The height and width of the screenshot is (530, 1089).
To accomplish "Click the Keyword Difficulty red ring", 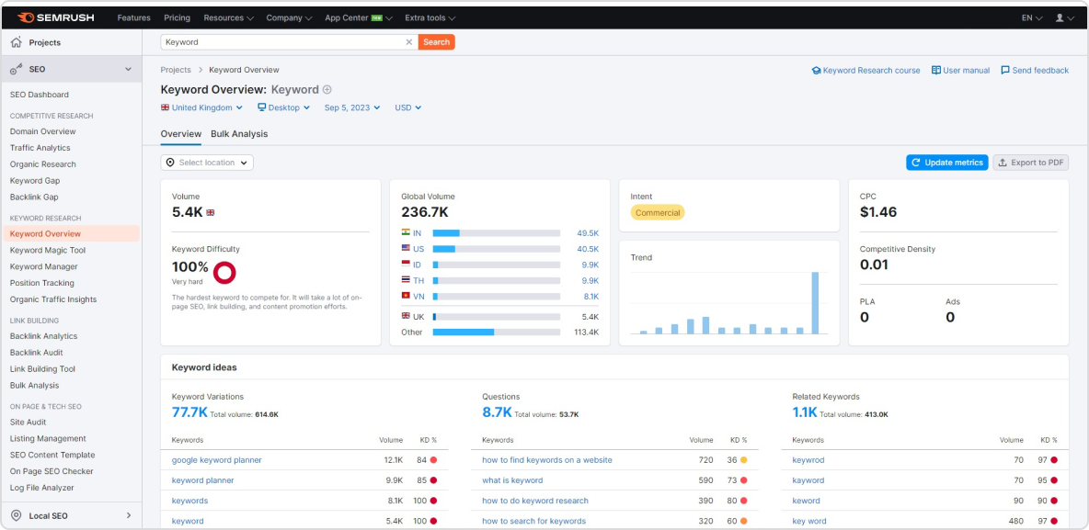I will tap(224, 273).
